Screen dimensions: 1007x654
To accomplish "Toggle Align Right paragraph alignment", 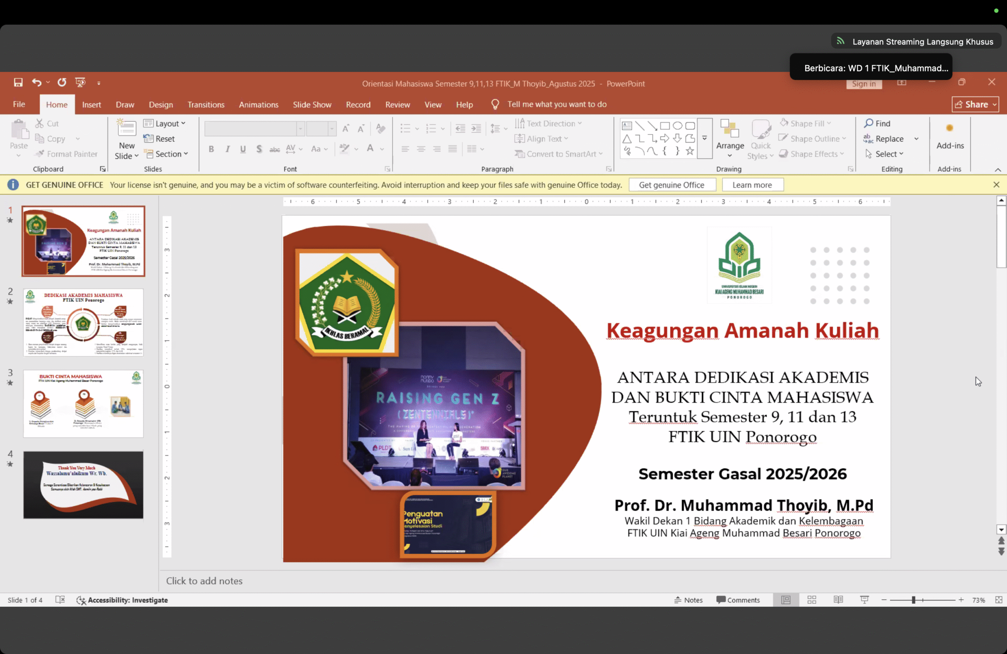I will coord(437,149).
